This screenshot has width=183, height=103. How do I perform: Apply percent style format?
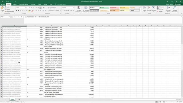(66, 11)
